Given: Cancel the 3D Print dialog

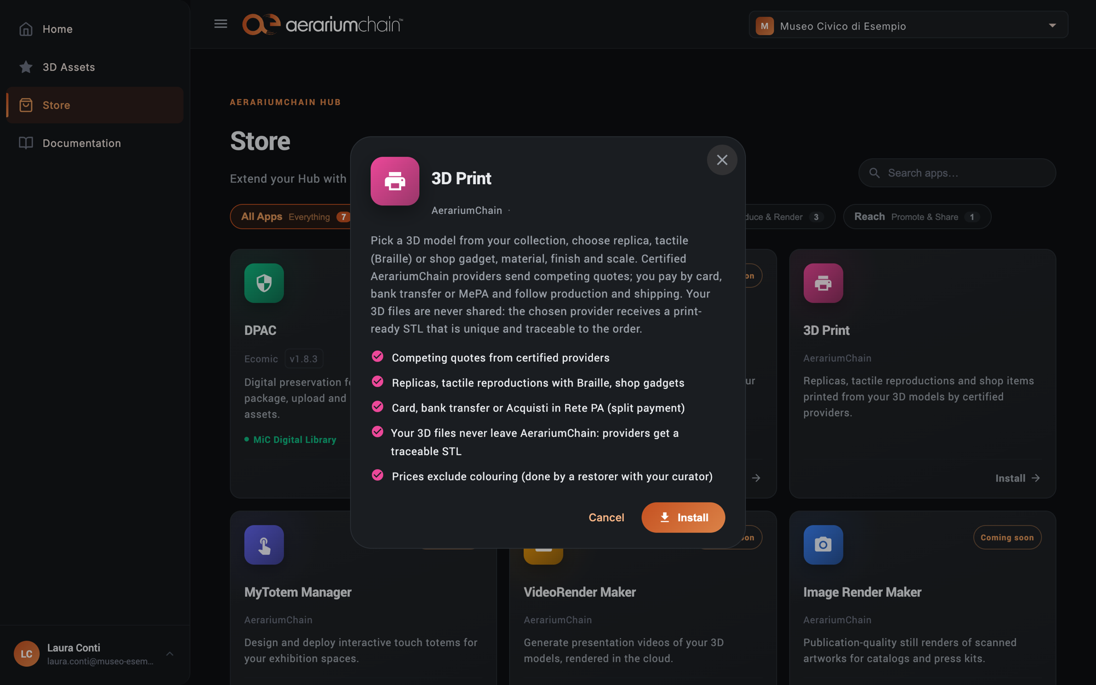Looking at the screenshot, I should 606,517.
